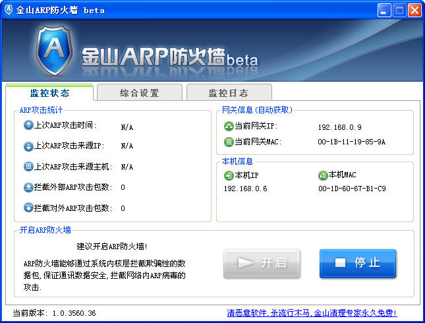Open the 监控日志 tab

pos(228,93)
